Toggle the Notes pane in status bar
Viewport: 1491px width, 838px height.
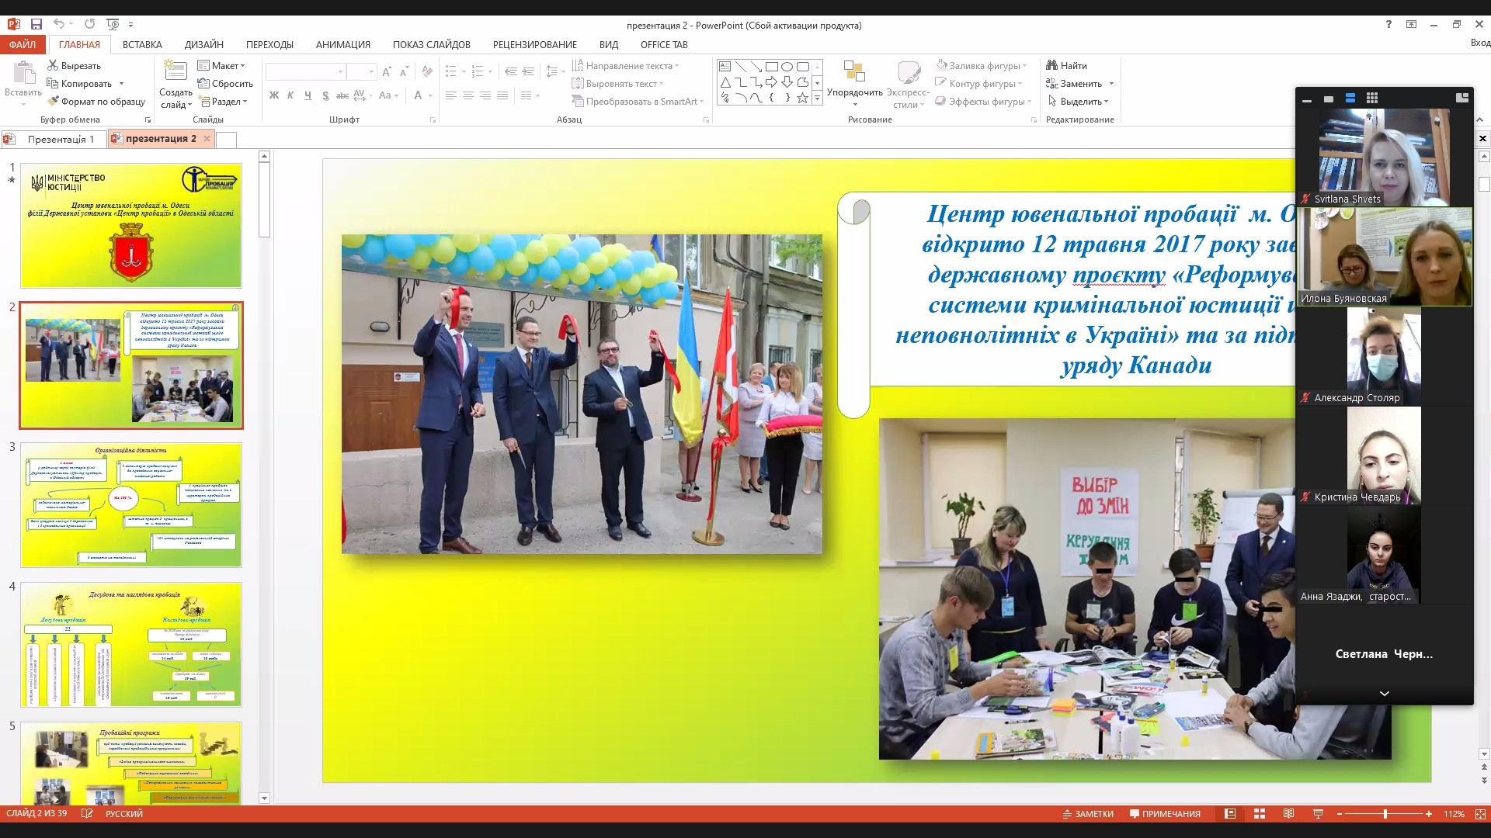pyautogui.click(x=1088, y=814)
